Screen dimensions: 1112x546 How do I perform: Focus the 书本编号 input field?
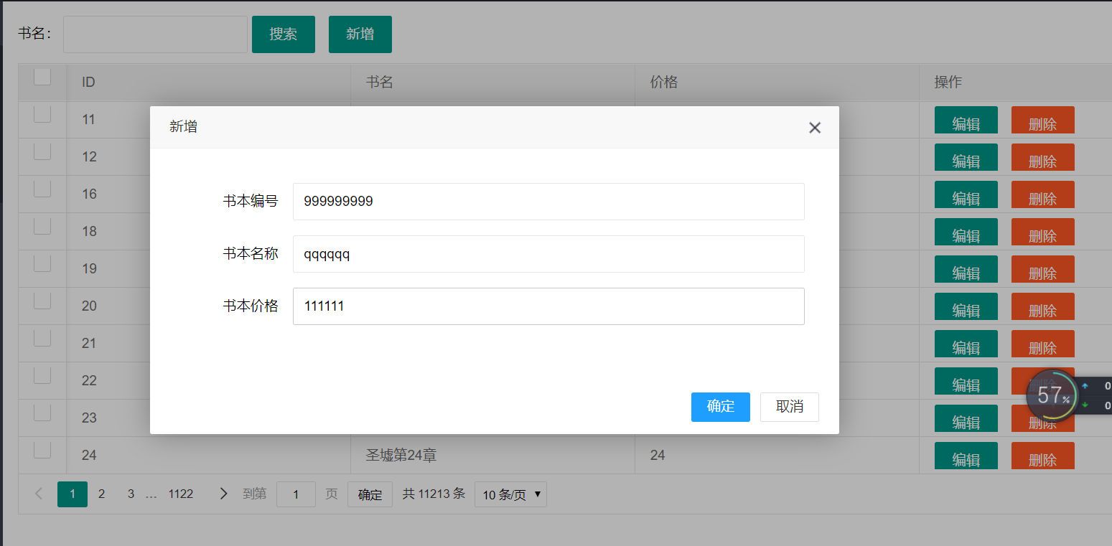coord(548,202)
